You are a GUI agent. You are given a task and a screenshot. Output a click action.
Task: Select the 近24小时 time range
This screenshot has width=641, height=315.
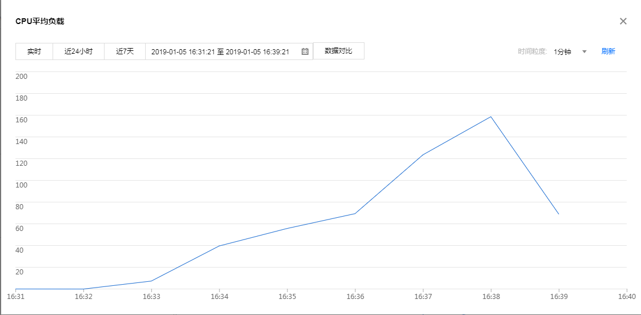coord(78,51)
